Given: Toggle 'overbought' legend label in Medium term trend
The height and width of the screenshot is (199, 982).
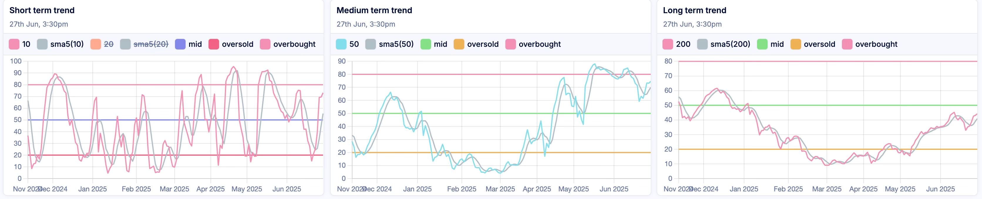Looking at the screenshot, I should click(x=540, y=44).
